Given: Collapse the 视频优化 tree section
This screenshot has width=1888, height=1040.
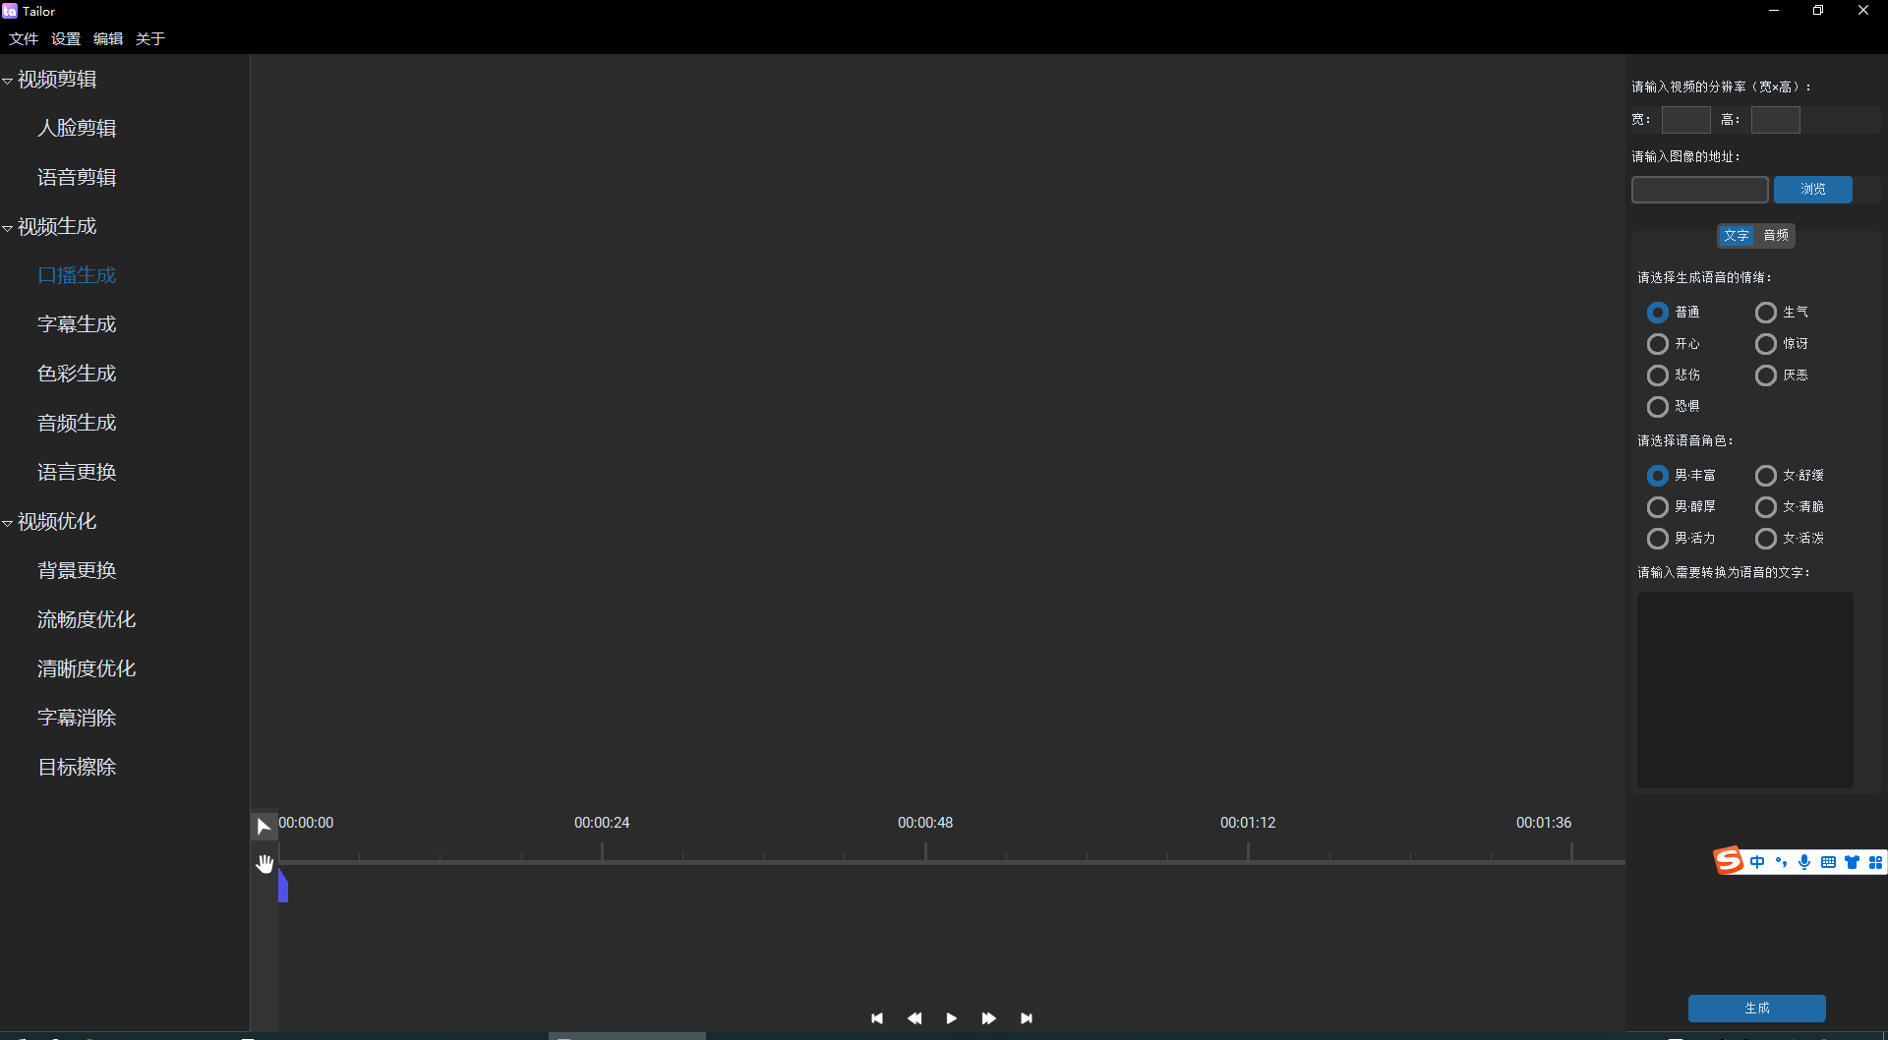Looking at the screenshot, I should click(x=8, y=523).
